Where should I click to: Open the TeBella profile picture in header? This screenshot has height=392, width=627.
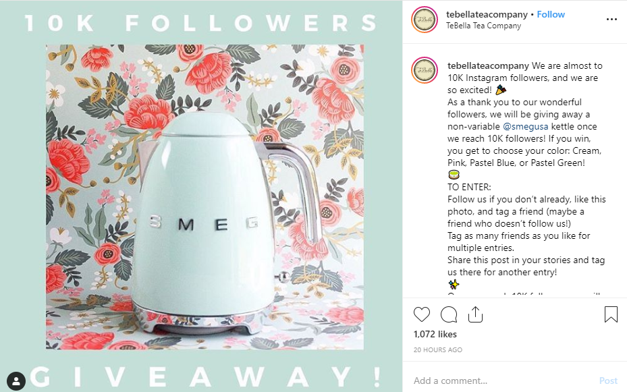(425, 20)
